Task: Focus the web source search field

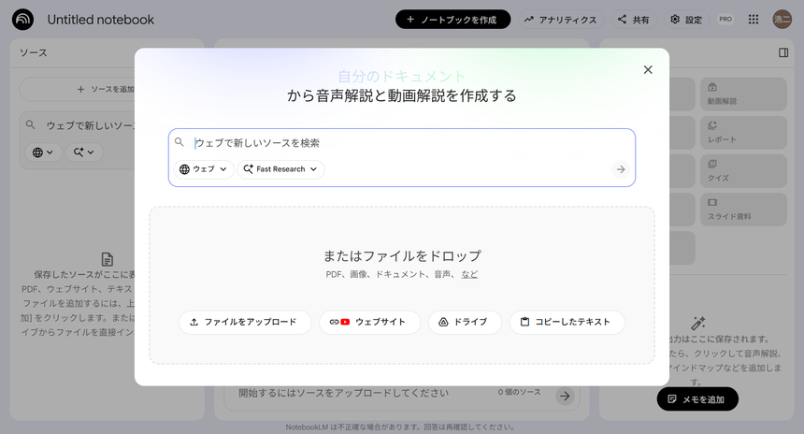Action: tap(402, 143)
